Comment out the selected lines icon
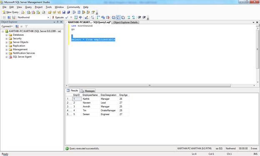The height and width of the screenshot is (156, 260). (129, 17)
